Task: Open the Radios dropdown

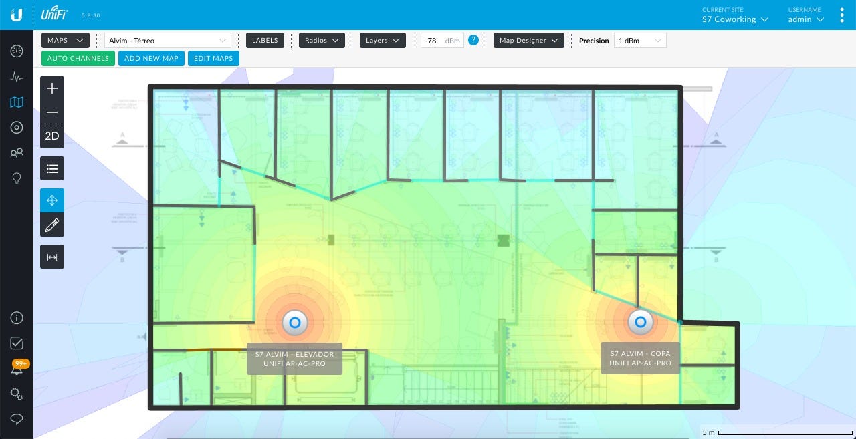Action: (x=322, y=41)
